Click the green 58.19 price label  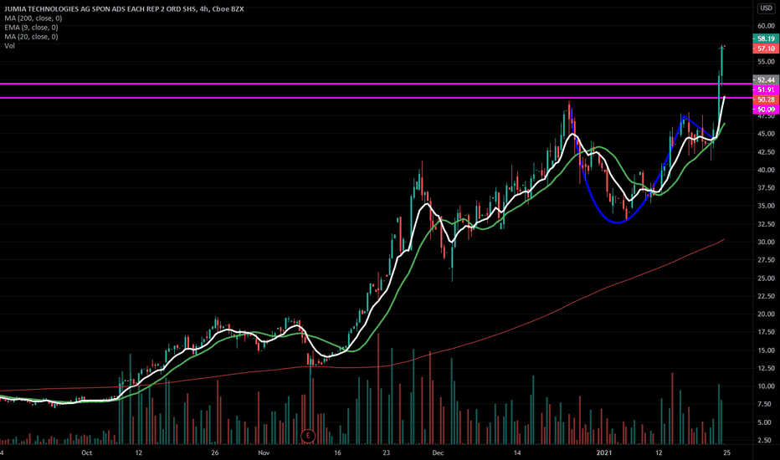click(x=766, y=38)
